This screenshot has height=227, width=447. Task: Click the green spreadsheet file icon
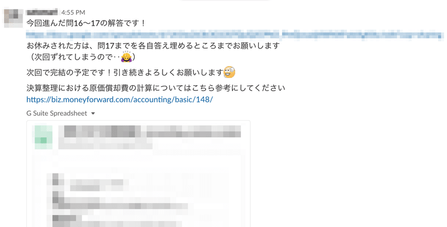click(x=44, y=137)
